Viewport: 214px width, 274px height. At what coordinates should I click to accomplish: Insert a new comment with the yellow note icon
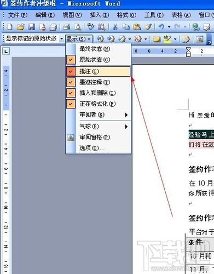click(157, 39)
